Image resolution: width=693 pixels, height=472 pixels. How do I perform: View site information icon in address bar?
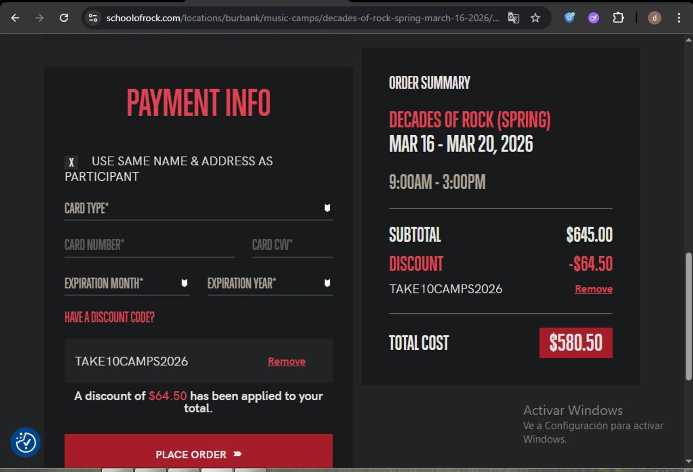click(x=93, y=18)
